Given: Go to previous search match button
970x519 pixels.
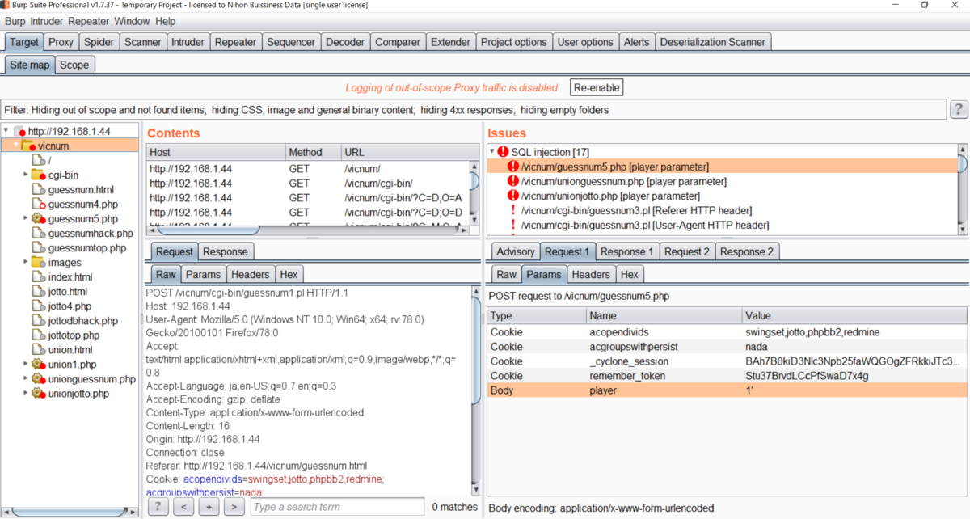Looking at the screenshot, I should point(183,507).
